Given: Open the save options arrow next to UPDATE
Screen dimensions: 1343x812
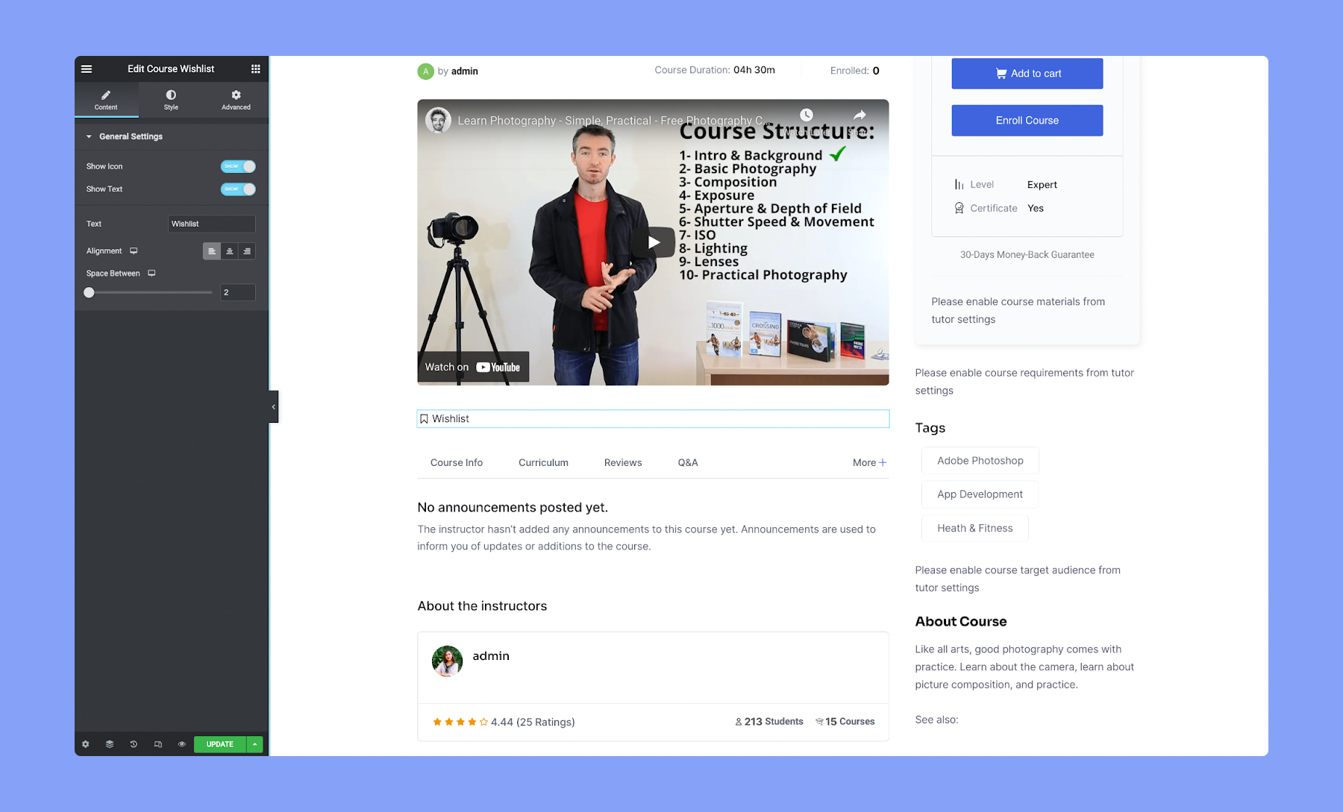Looking at the screenshot, I should 255,744.
